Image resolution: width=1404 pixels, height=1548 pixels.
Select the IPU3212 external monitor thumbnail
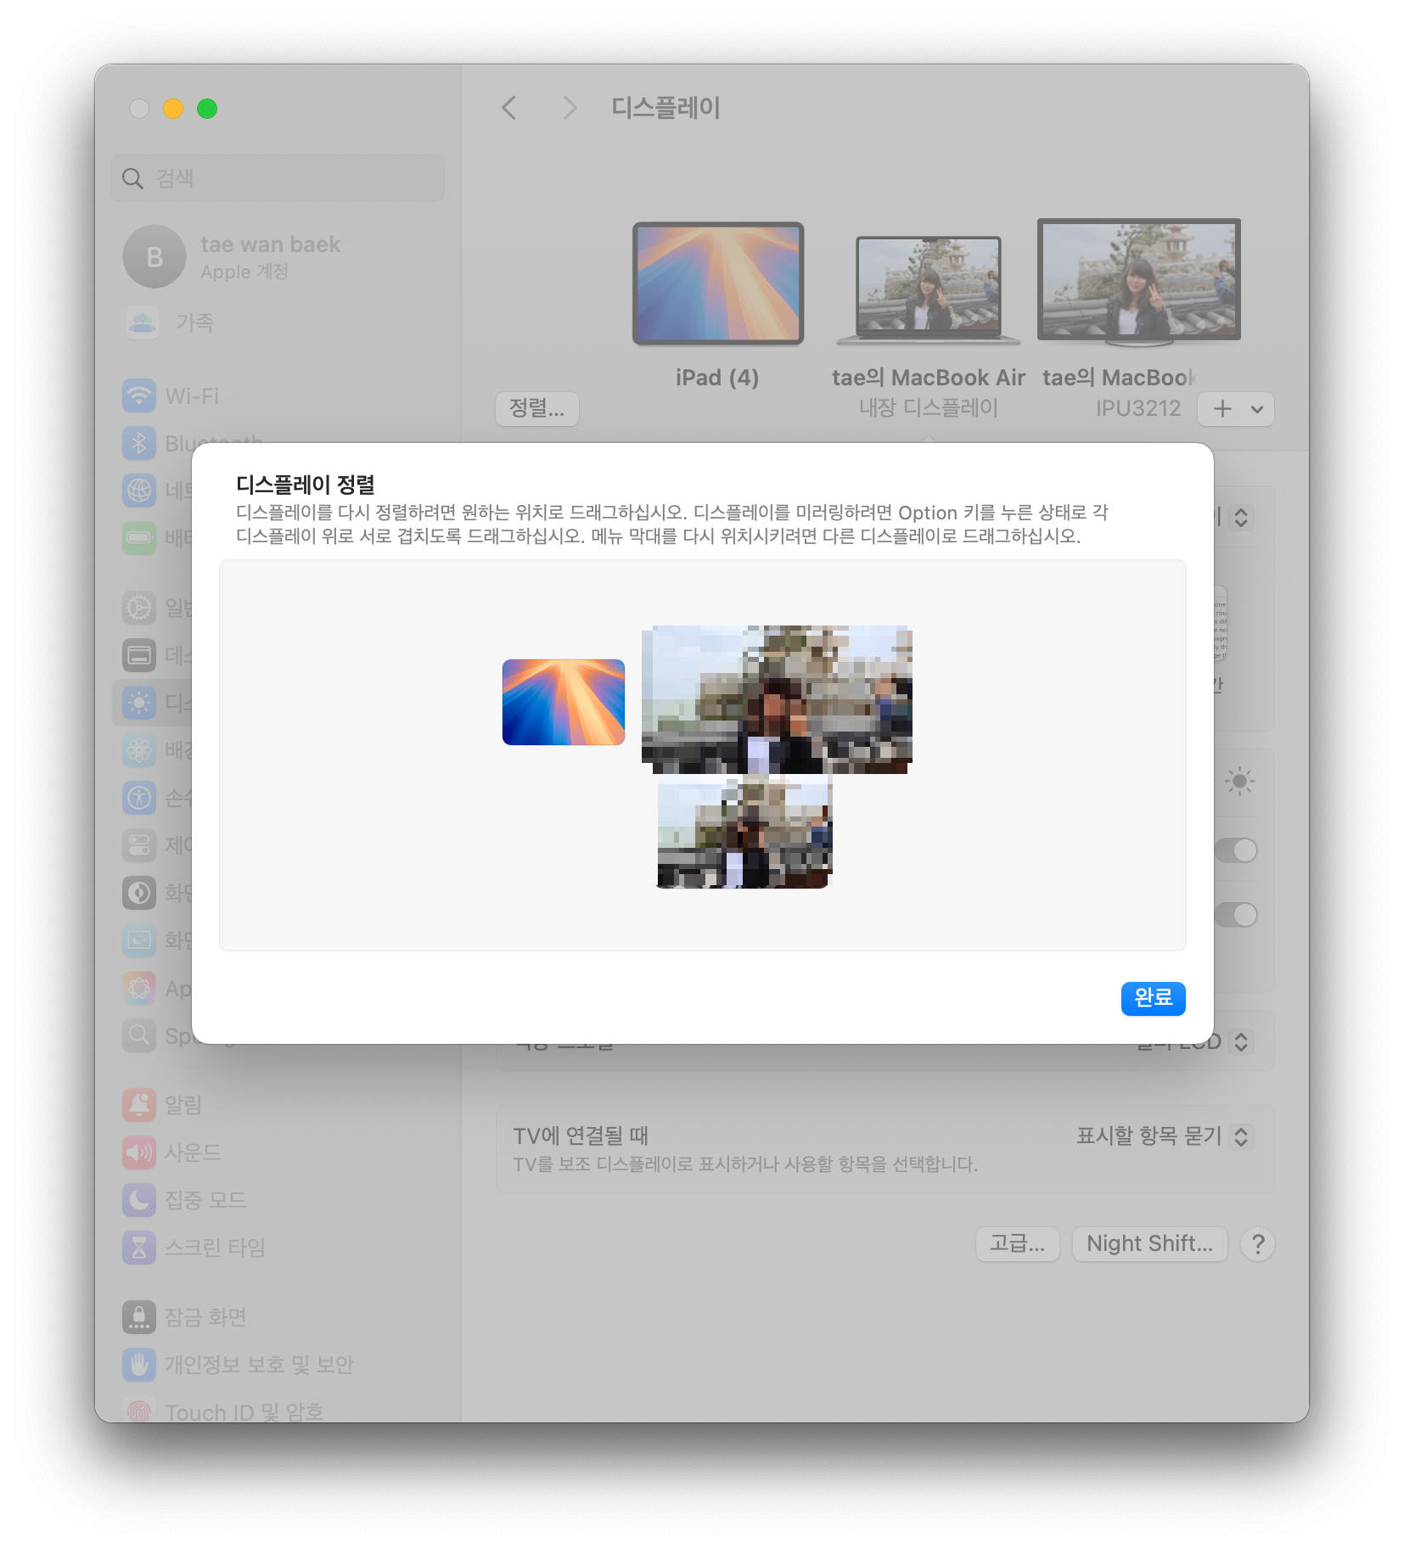[1138, 282]
